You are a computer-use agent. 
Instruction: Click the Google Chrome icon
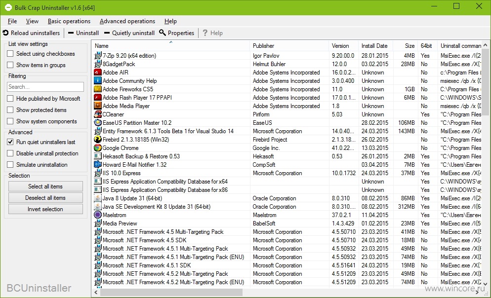(x=98, y=148)
